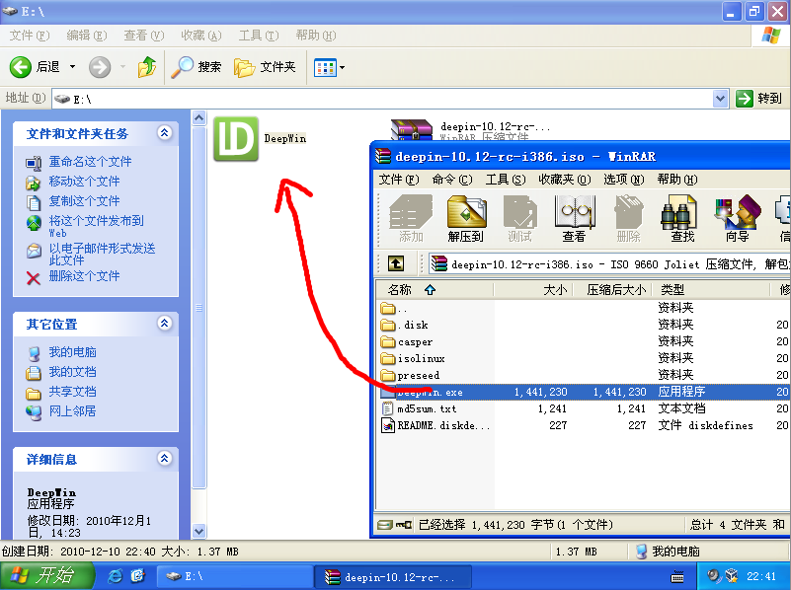
Task: Click the Back arrow in Explorer toolbar
Action: (21, 66)
